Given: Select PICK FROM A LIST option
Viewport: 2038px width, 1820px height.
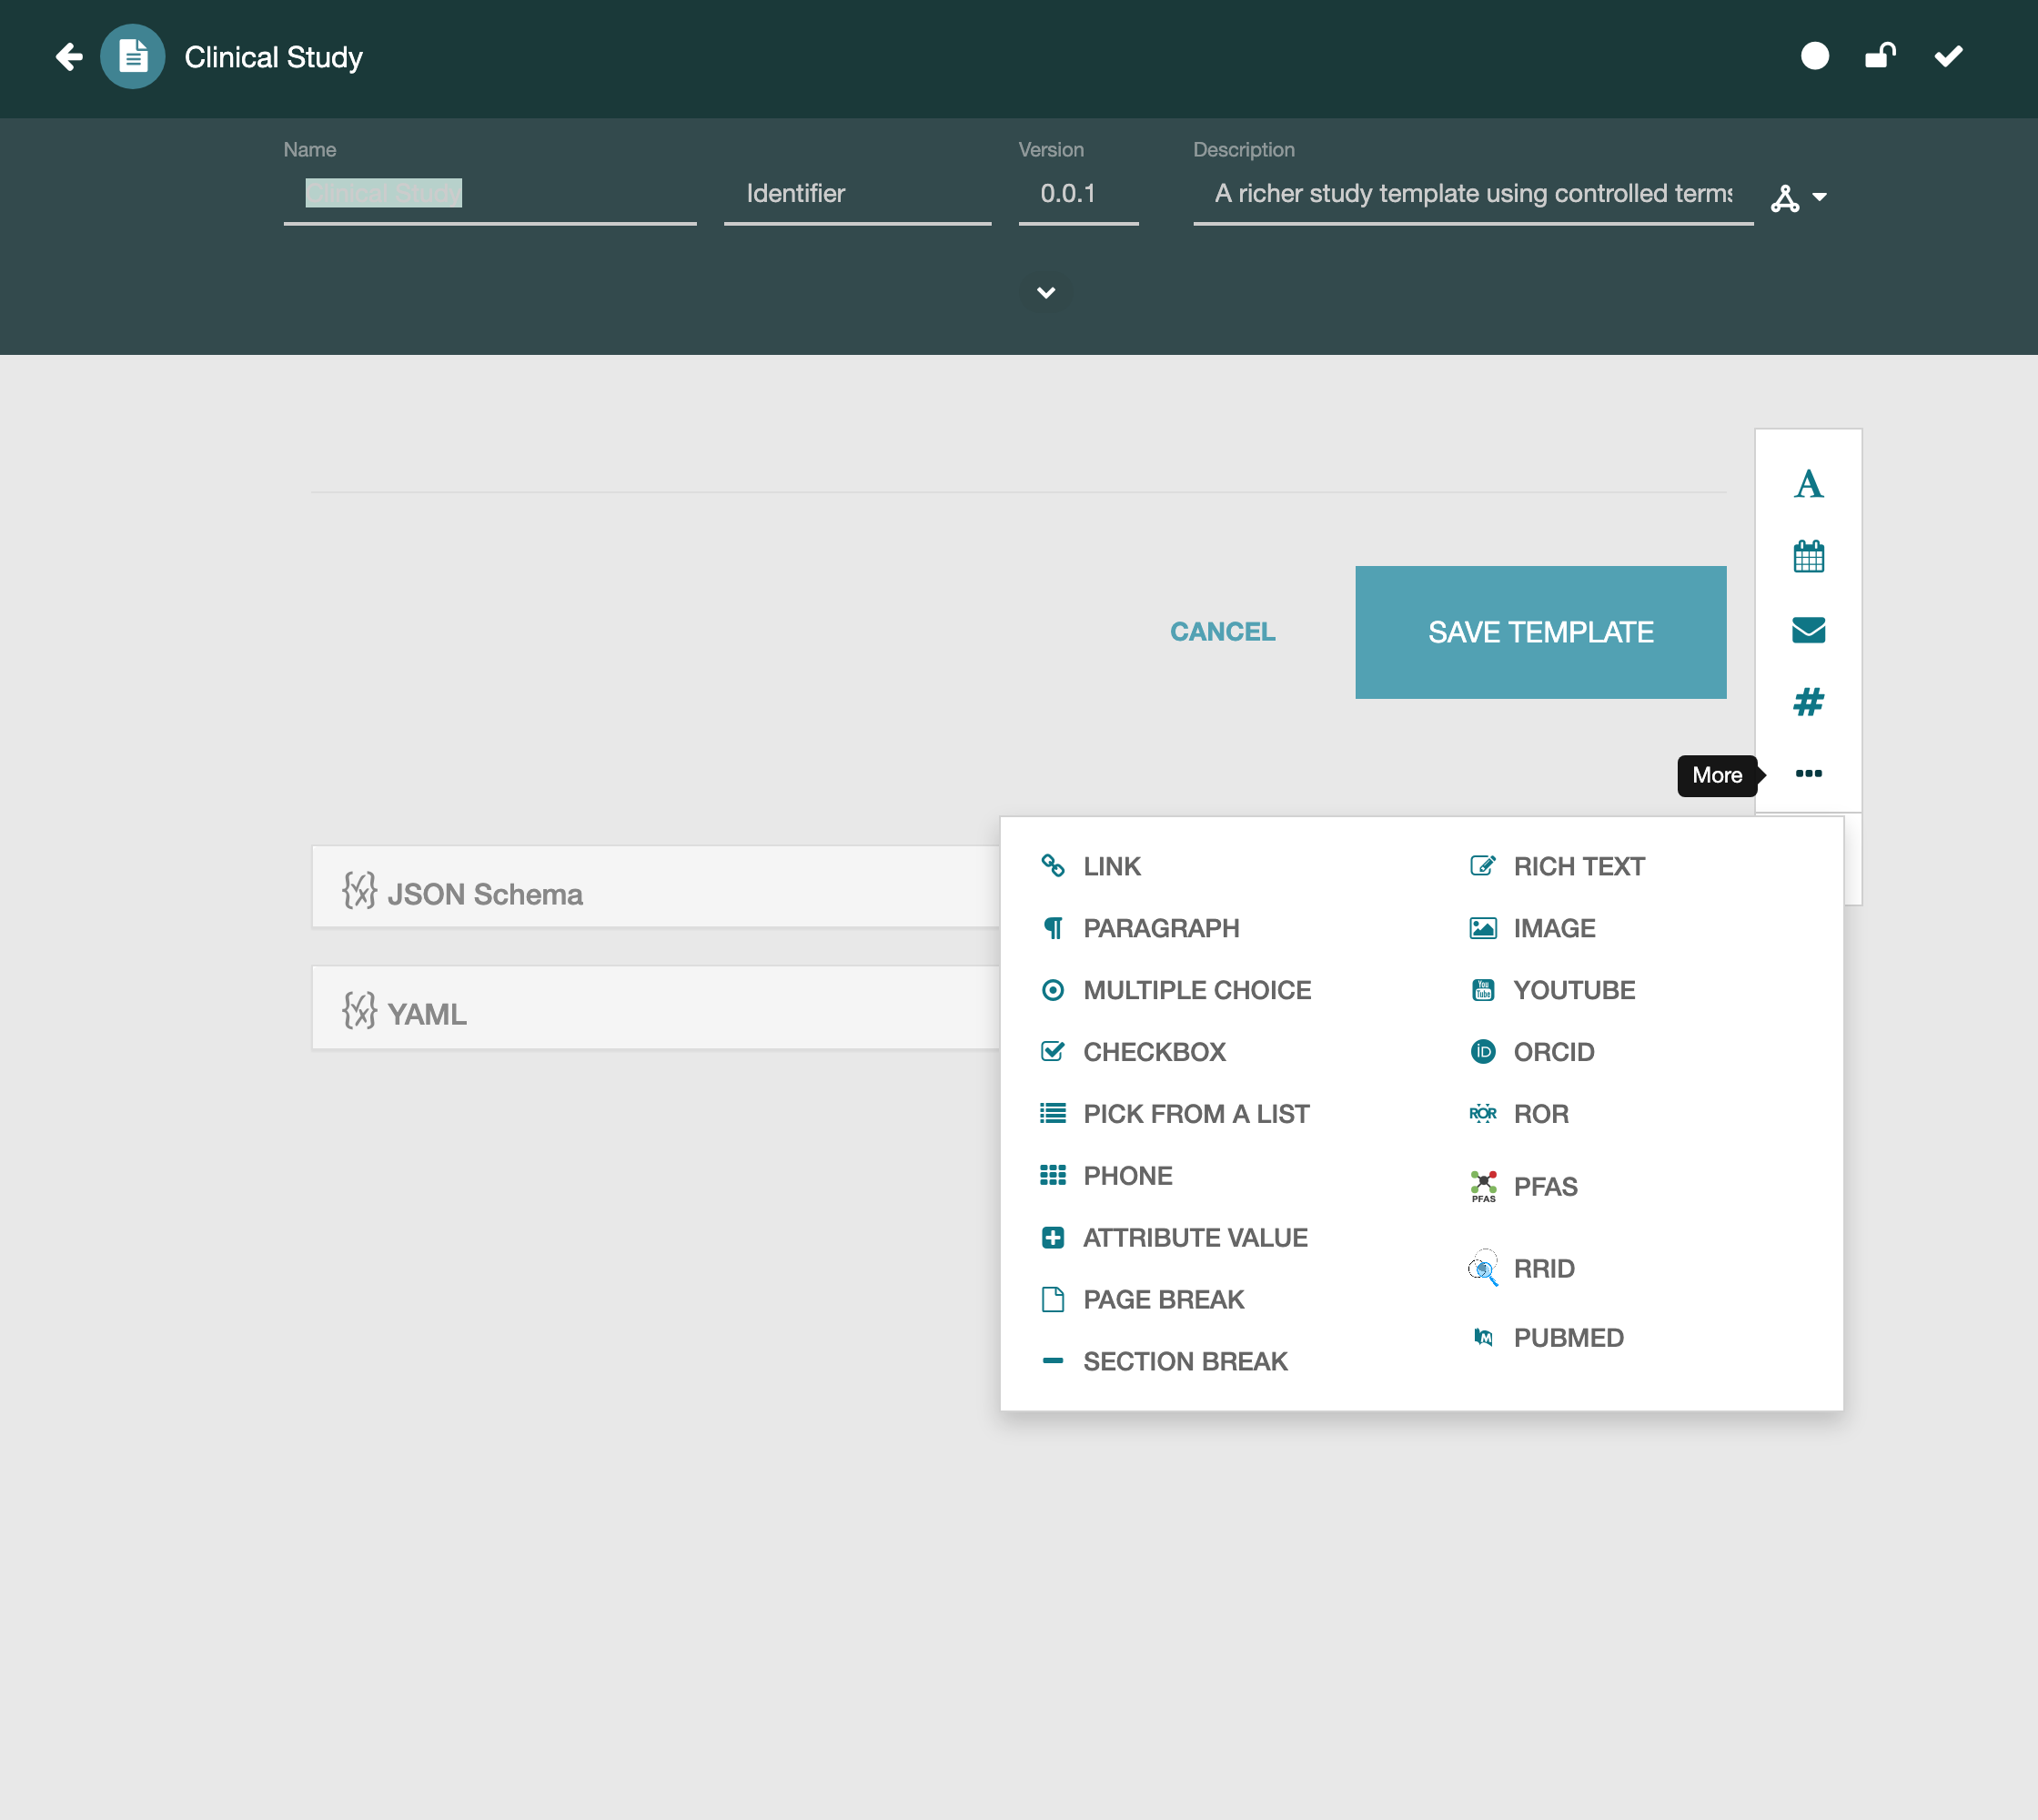Looking at the screenshot, I should (1174, 1114).
